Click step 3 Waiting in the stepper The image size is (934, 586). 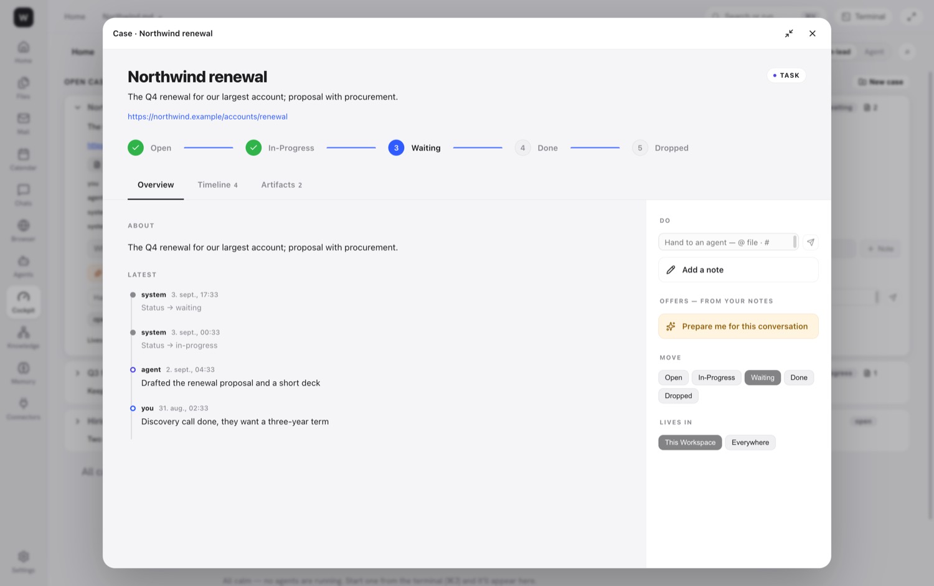pyautogui.click(x=414, y=148)
